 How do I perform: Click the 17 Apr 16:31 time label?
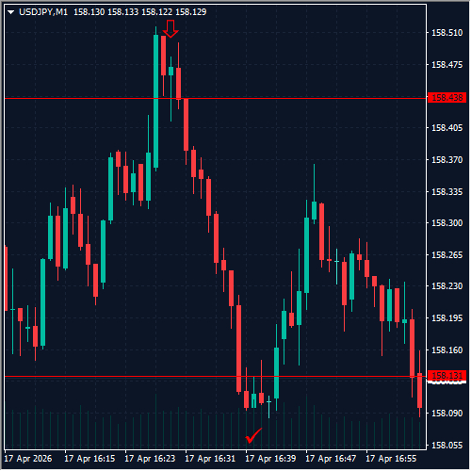210,459
